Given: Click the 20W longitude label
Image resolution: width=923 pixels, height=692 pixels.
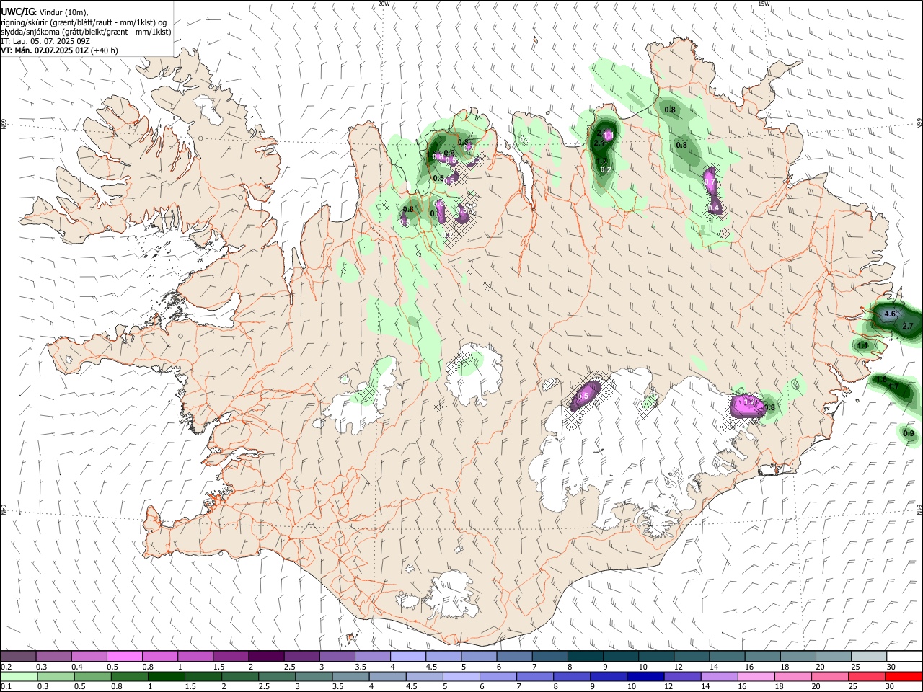Looking at the screenshot, I should click(x=384, y=4).
